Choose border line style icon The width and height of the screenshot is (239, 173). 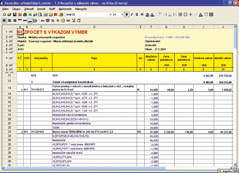pos(206,14)
